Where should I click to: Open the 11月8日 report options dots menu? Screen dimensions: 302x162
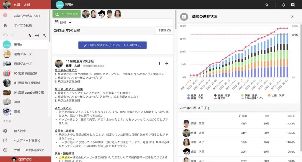point(159,64)
